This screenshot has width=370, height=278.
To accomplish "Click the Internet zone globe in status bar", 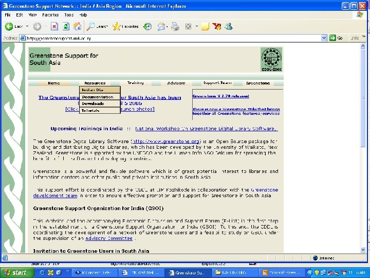I will [x=315, y=258].
